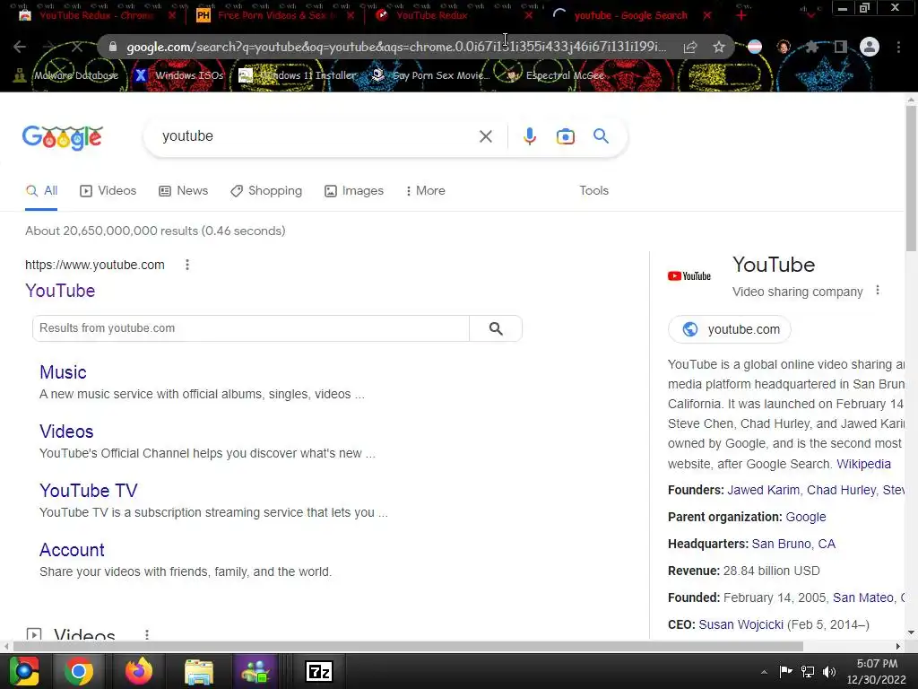This screenshot has width=918, height=689.
Task: Clear the search box with the X icon
Action: 485,136
